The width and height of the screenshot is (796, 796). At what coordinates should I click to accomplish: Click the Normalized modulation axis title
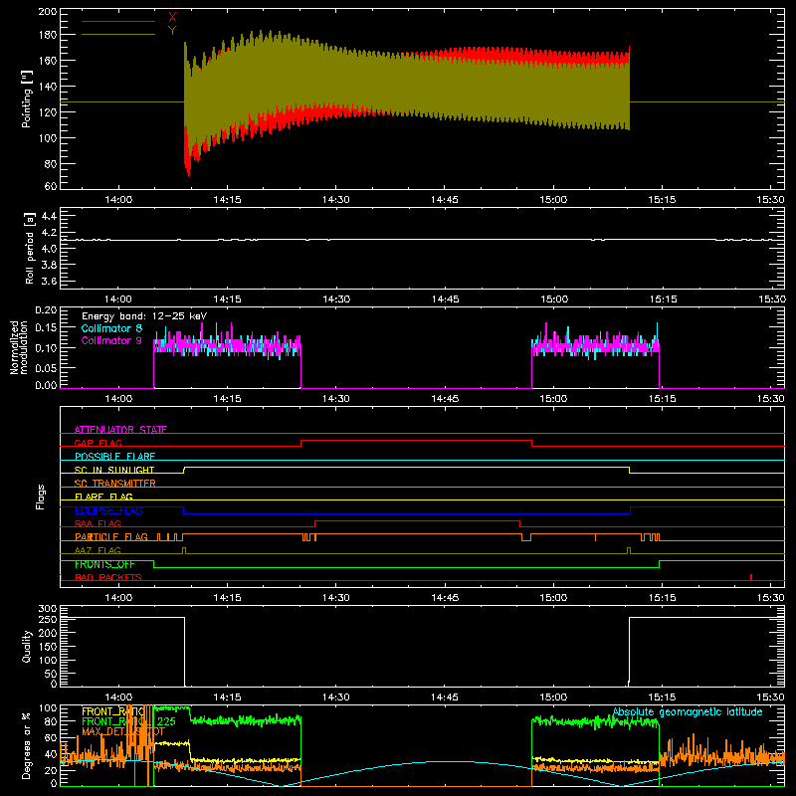(x=19, y=347)
